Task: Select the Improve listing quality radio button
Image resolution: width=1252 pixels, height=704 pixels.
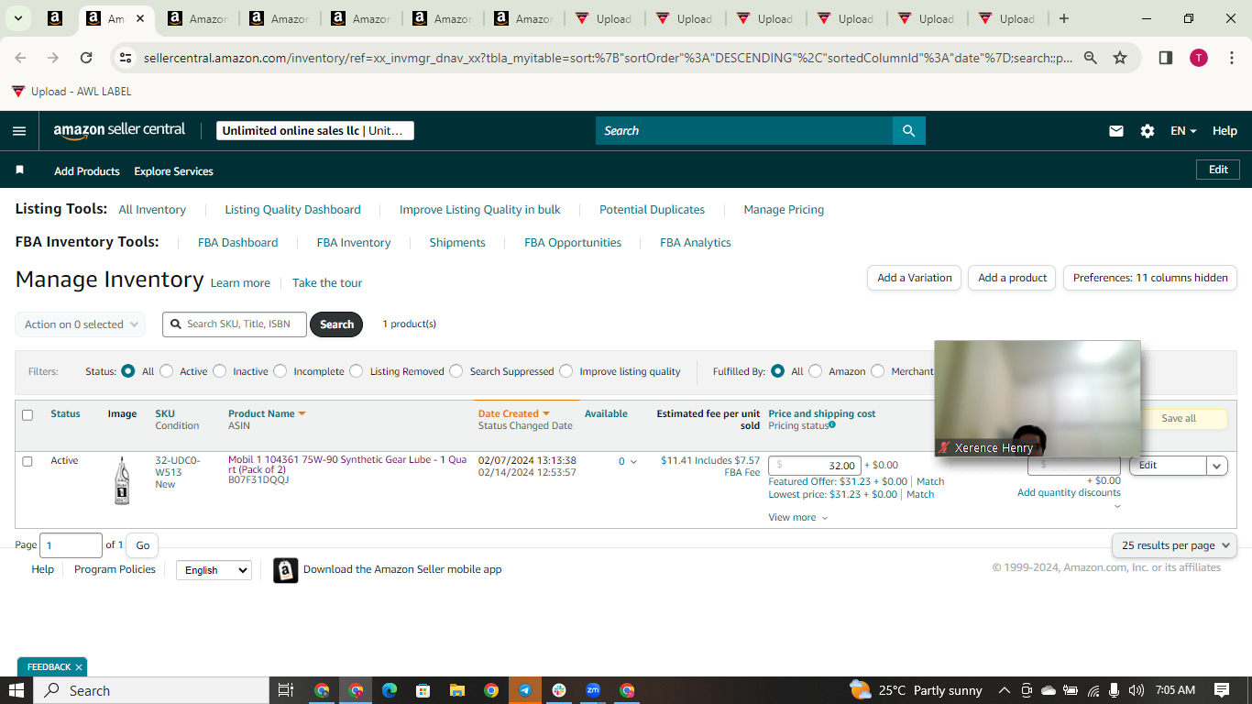Action: (566, 371)
